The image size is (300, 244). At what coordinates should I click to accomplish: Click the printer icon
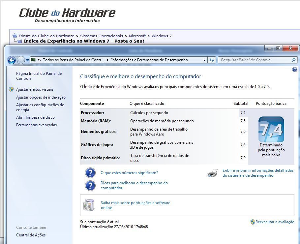tap(212, 173)
